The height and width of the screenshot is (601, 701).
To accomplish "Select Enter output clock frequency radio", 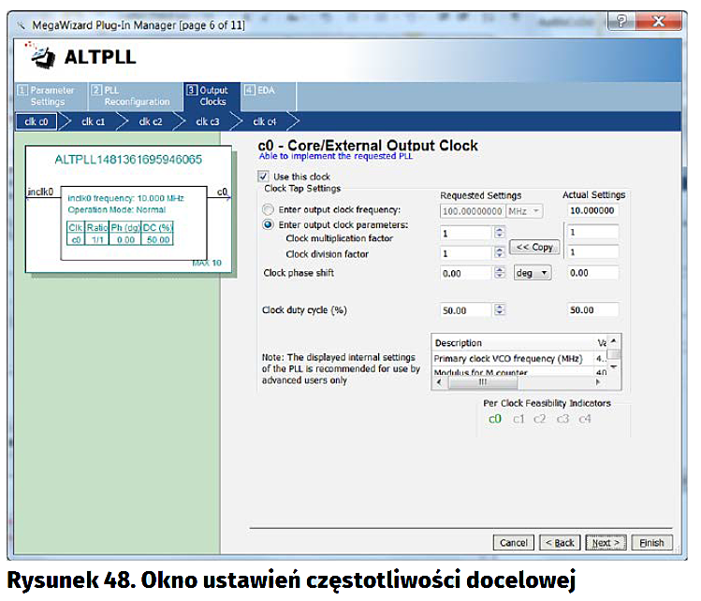I will click(270, 209).
